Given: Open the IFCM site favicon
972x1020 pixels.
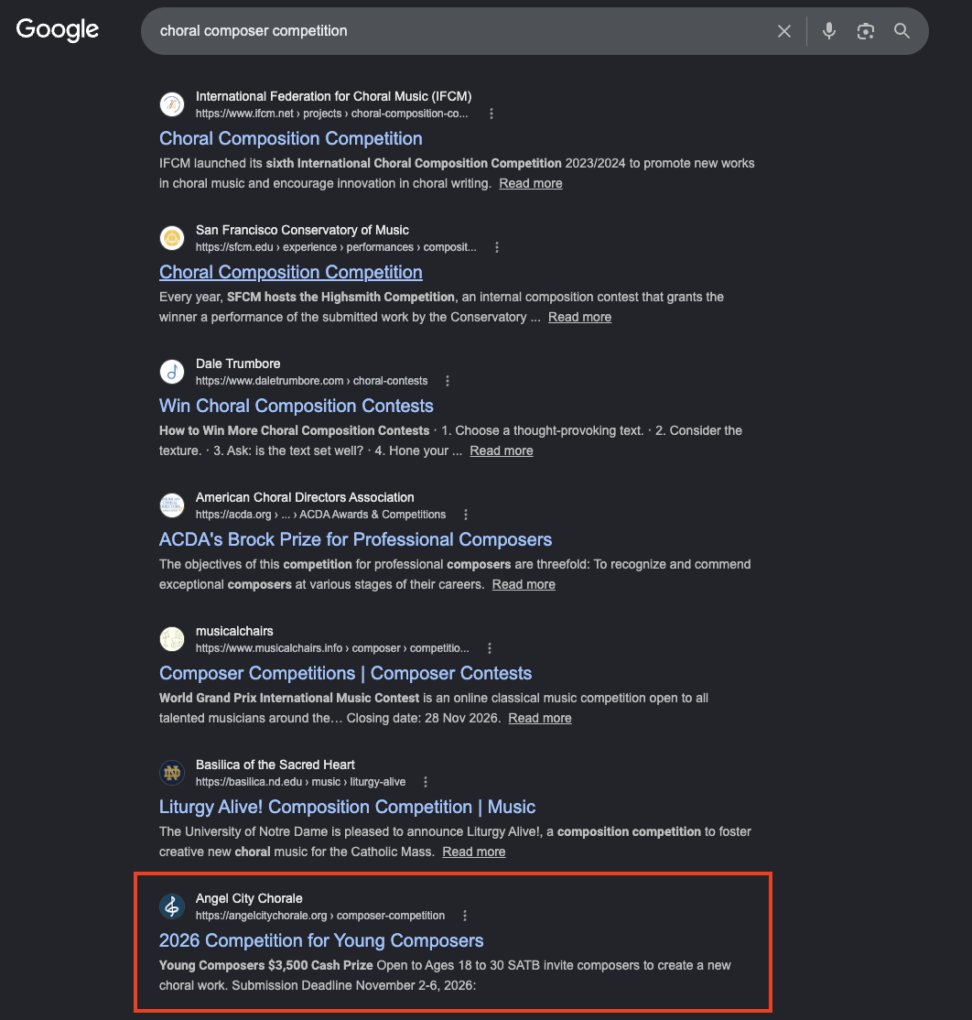Looking at the screenshot, I should [172, 104].
